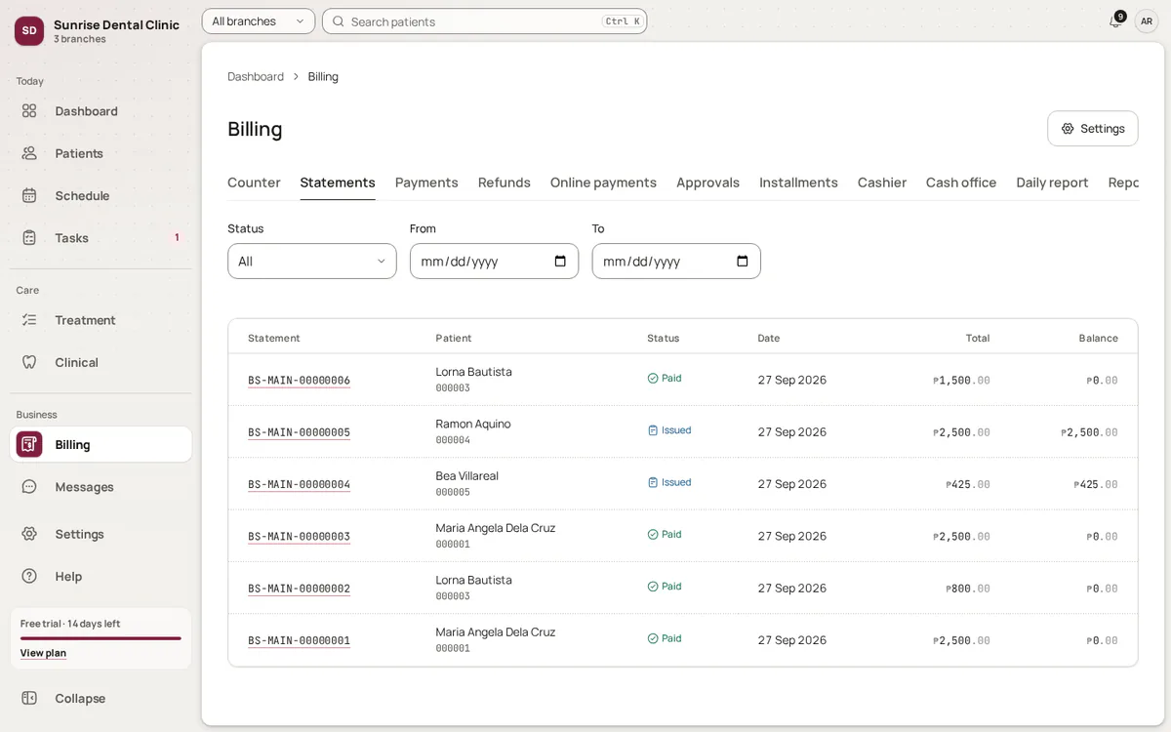Click the To date input field
The width and height of the screenshot is (1171, 732).
pyautogui.click(x=676, y=261)
